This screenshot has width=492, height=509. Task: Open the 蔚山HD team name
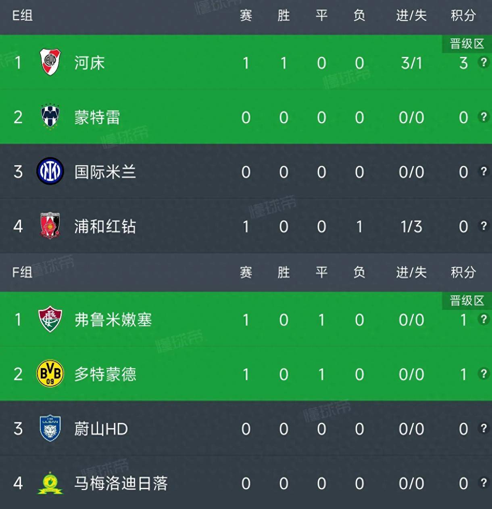click(101, 429)
